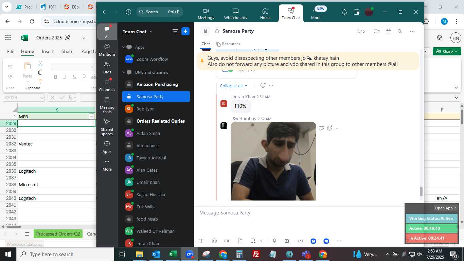Open the MFR column filter dropdown
464x261 pixels.
point(91,117)
